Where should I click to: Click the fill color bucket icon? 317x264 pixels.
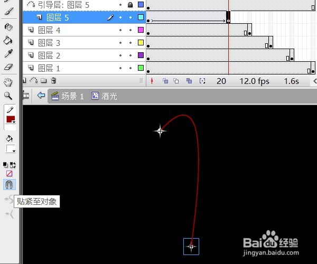pyautogui.click(x=10, y=138)
